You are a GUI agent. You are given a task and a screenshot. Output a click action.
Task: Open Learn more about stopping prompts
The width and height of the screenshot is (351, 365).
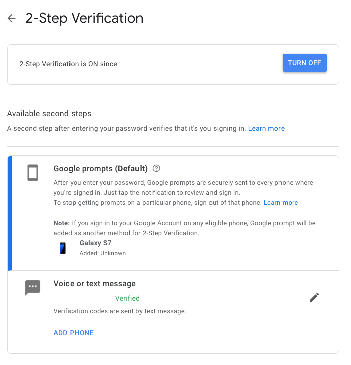pos(280,202)
